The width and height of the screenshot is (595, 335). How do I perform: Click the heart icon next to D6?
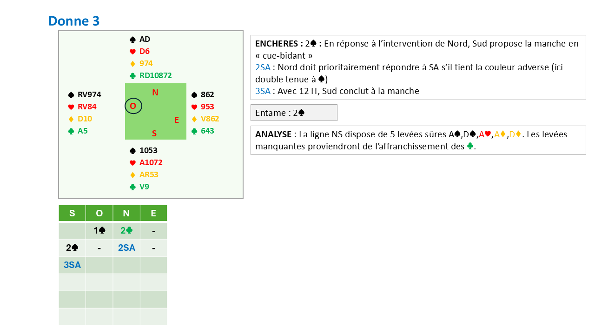[132, 52]
